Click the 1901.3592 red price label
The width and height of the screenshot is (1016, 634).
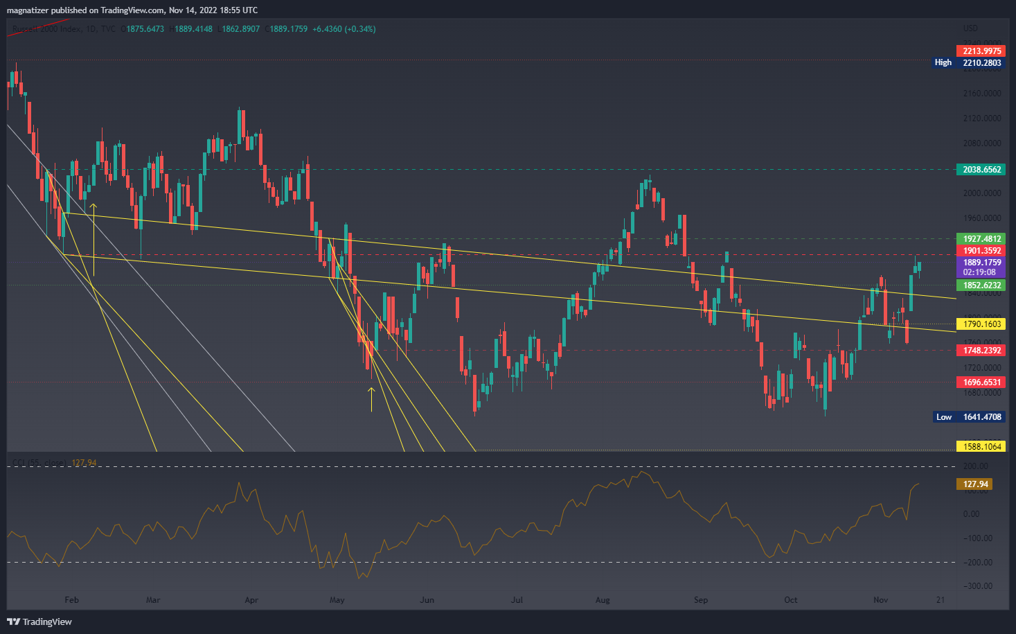981,251
